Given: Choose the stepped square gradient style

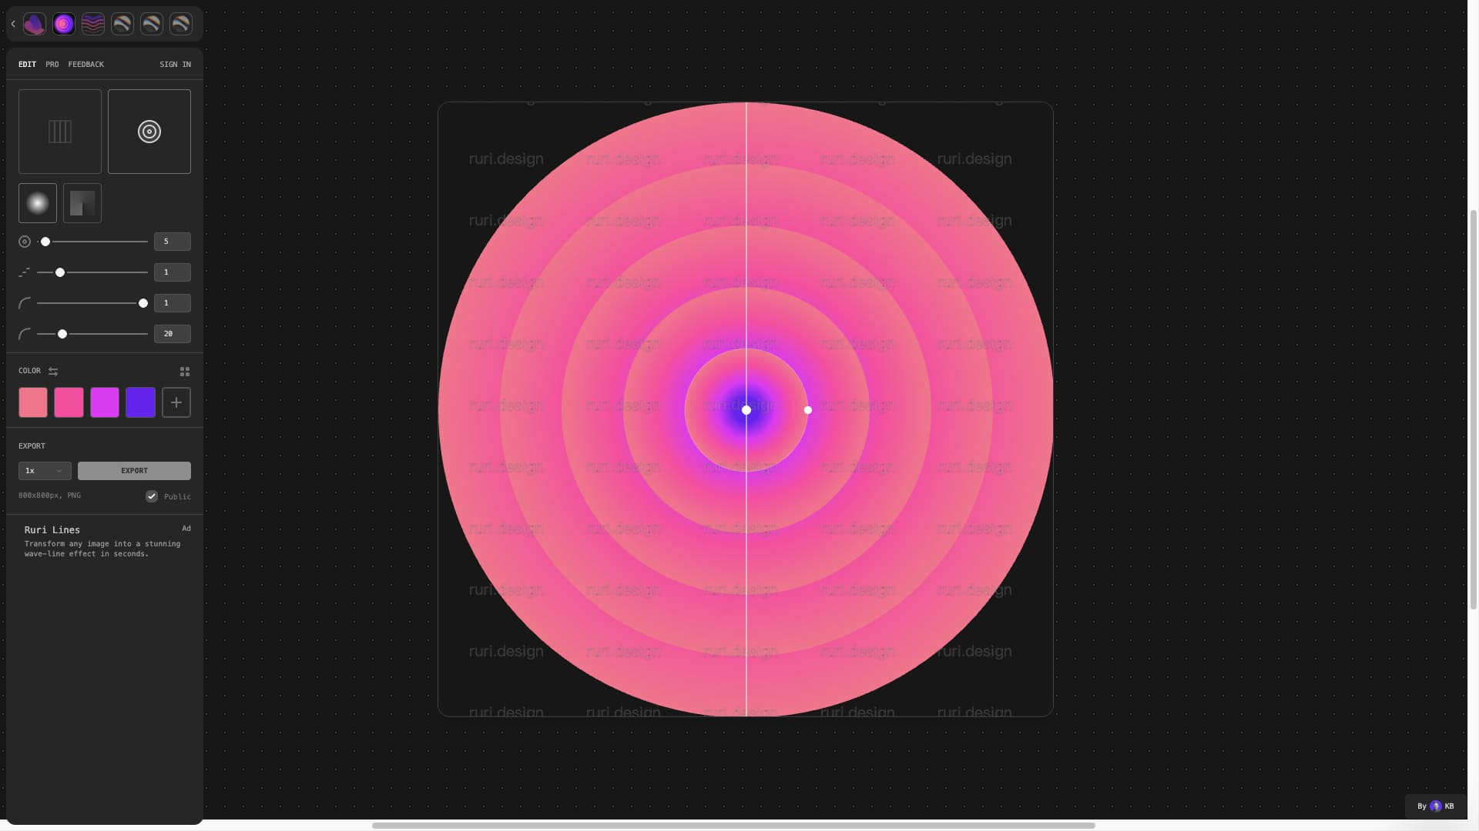Looking at the screenshot, I should click(82, 203).
